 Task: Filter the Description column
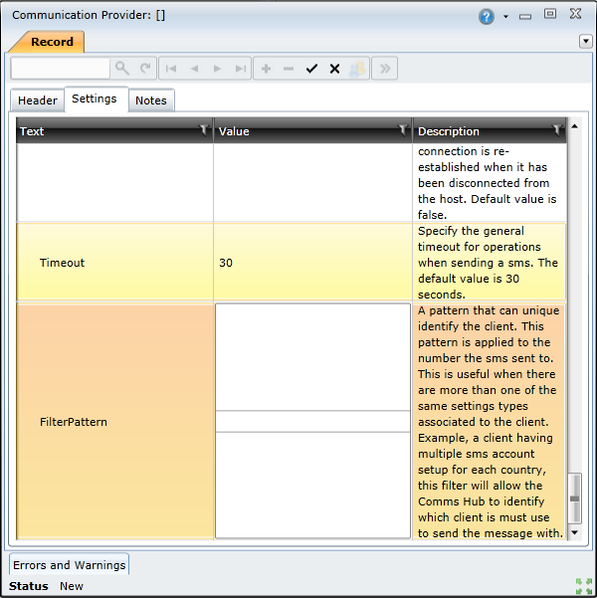pos(557,129)
